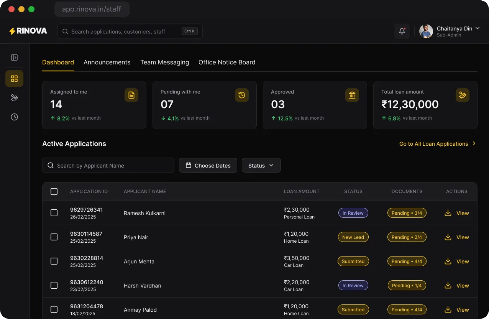Click the Submitted status of Arjun Mehta

pyautogui.click(x=353, y=261)
